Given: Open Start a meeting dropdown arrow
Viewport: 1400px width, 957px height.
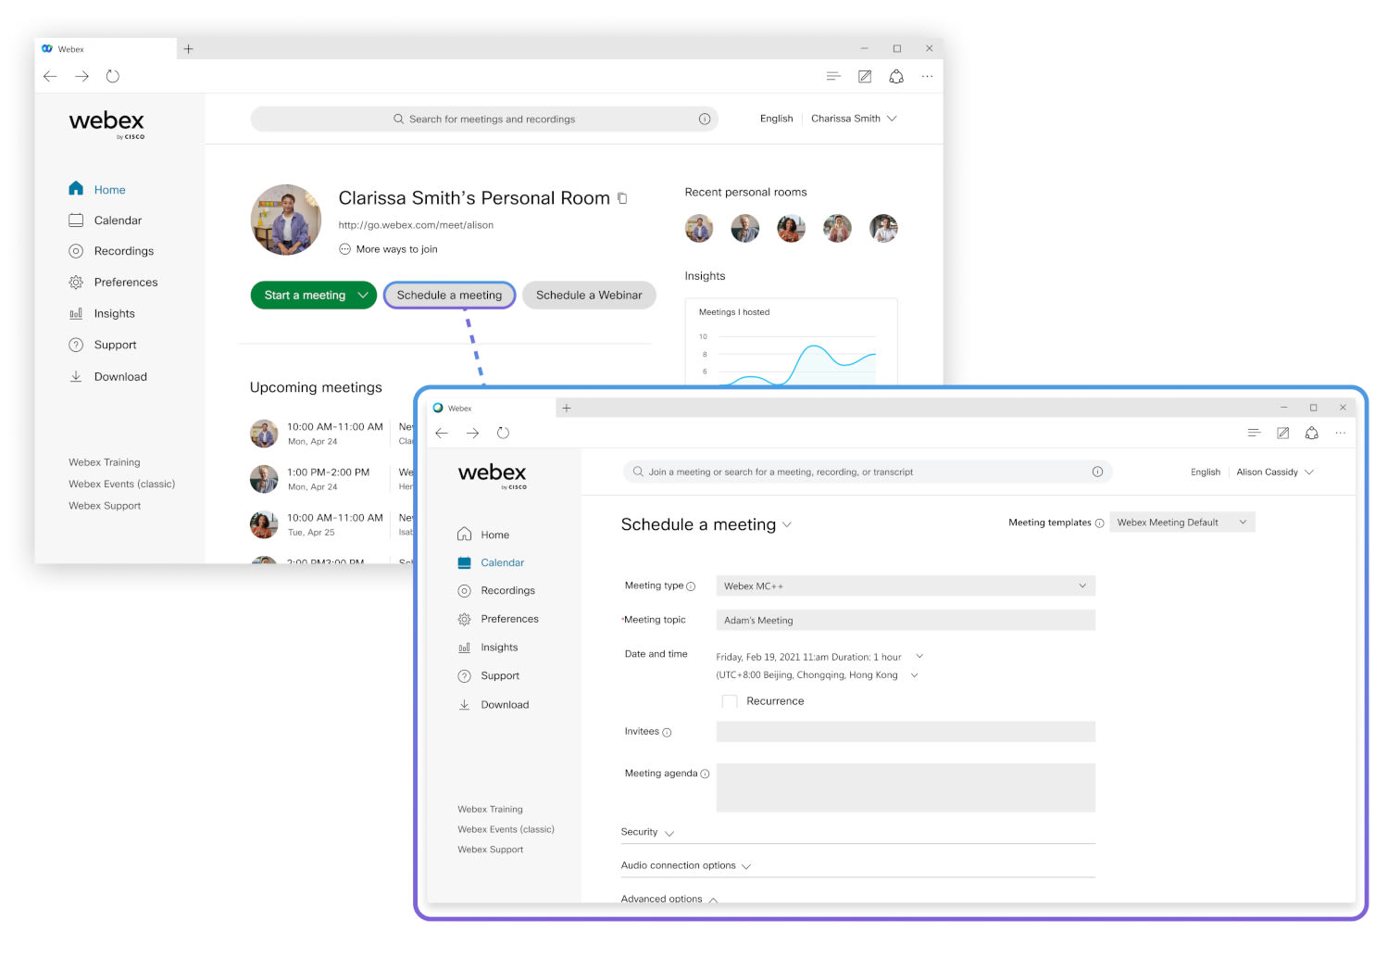Looking at the screenshot, I should click(x=364, y=296).
